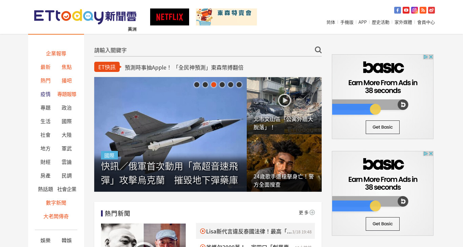Click the ETtoday 新聞雲 logo

pos(85,17)
